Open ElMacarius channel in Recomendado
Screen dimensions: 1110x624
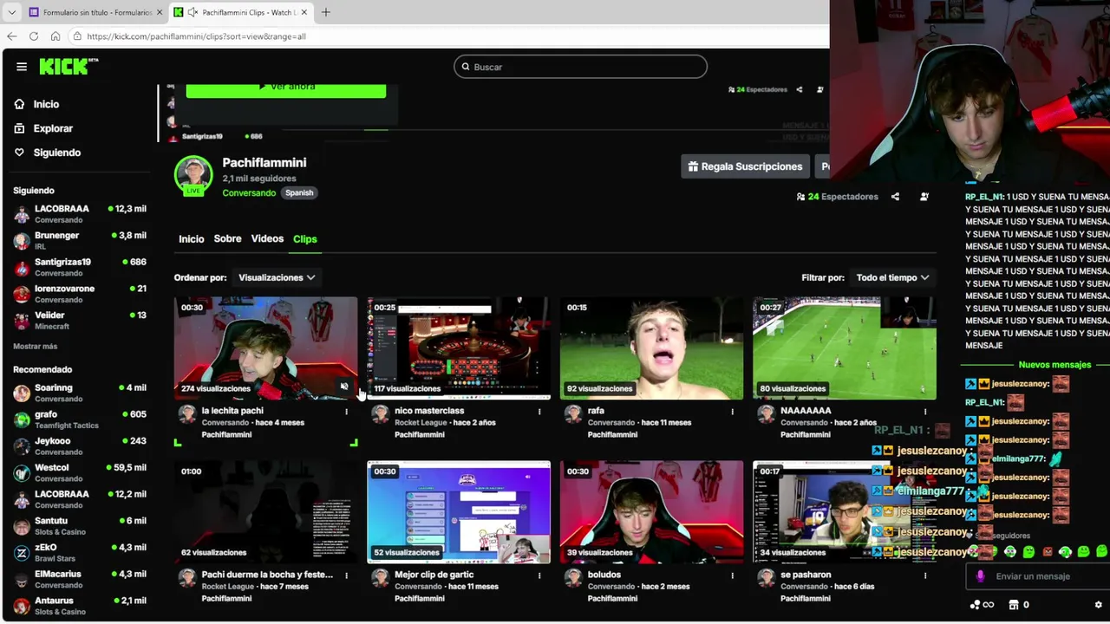coord(80,580)
